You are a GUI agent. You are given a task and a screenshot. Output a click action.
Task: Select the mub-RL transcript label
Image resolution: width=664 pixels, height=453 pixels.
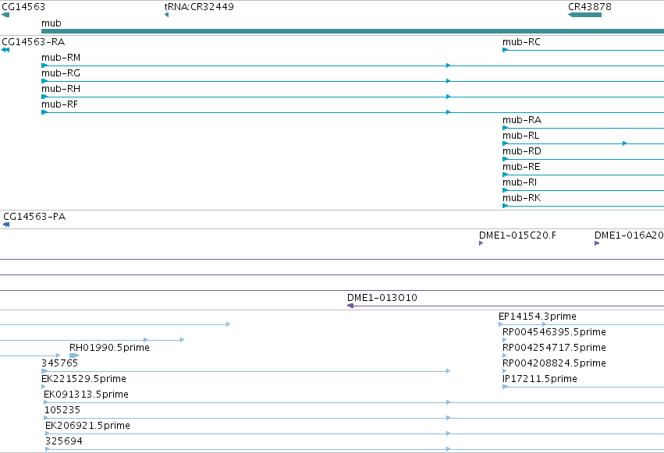[x=521, y=136]
